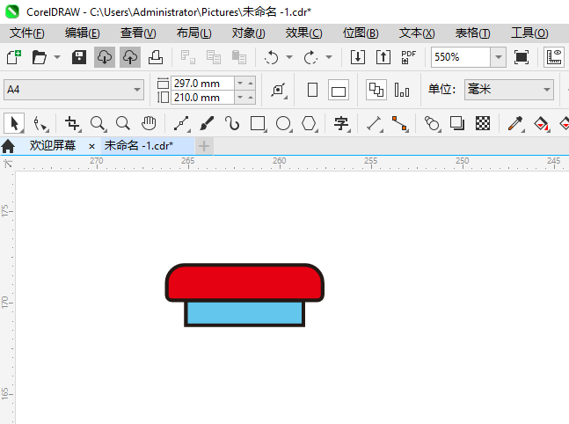Increase page width with up stepper

coord(251,84)
